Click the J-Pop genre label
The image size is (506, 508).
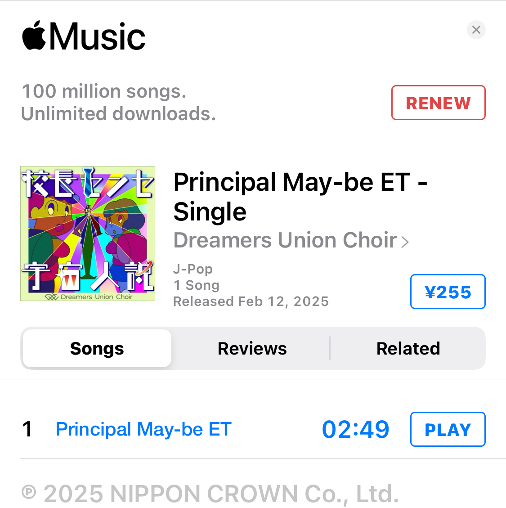[x=193, y=269]
